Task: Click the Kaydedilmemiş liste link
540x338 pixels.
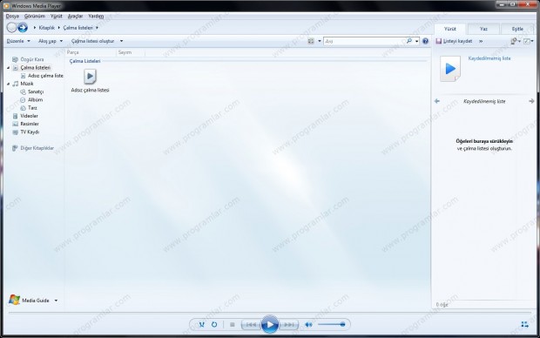Action: click(489, 58)
